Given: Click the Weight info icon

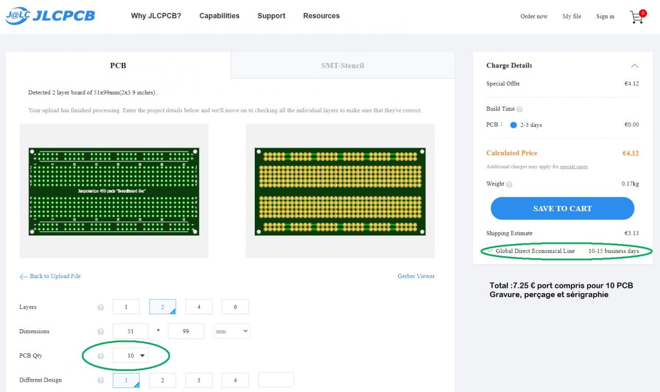Looking at the screenshot, I should [509, 184].
